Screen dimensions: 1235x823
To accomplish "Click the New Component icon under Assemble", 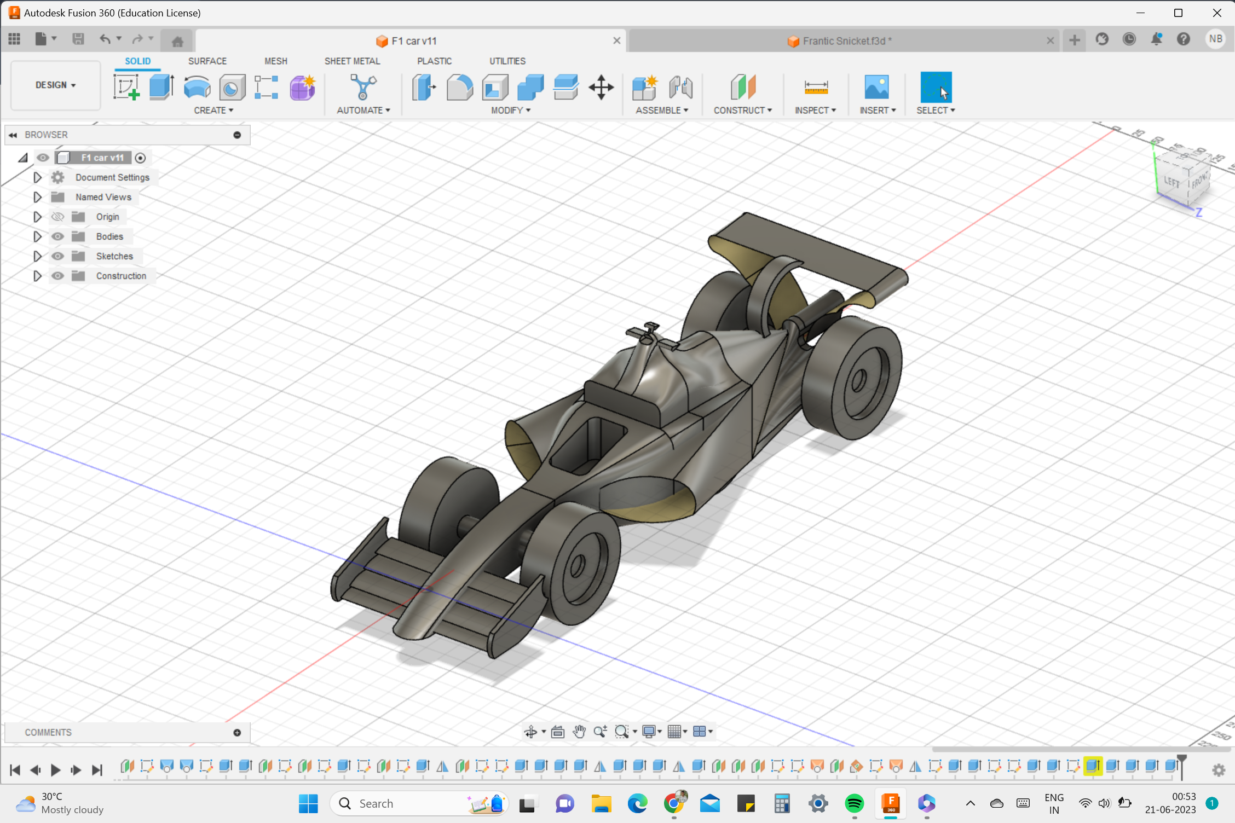I will tap(644, 86).
